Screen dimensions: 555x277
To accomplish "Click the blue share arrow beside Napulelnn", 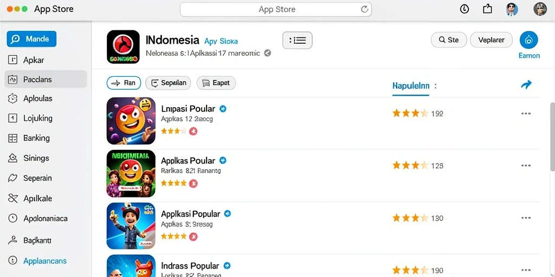I will pyautogui.click(x=526, y=84).
